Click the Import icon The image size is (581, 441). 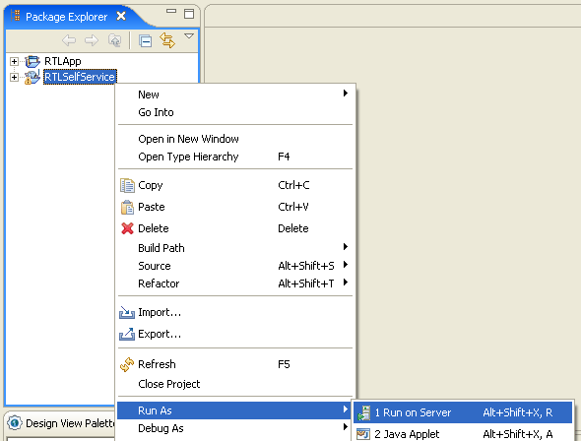click(127, 312)
